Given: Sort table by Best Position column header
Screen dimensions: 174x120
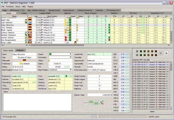Looking at the screenshot, I should point(52,16).
